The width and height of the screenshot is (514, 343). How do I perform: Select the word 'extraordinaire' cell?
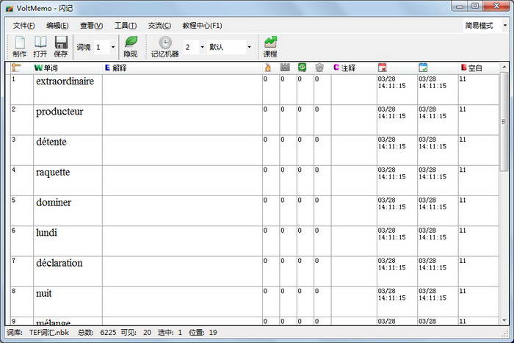pos(65,82)
